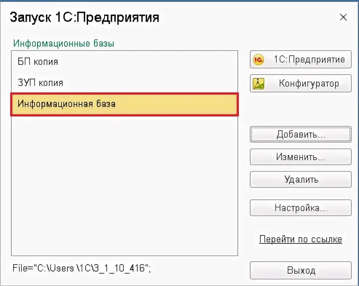Select the БП копия infobase
The height and width of the screenshot is (286, 359).
click(x=125, y=61)
